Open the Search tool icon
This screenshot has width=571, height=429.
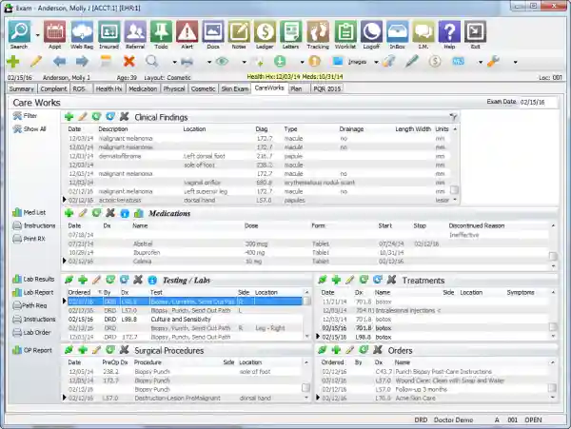[x=20, y=31]
